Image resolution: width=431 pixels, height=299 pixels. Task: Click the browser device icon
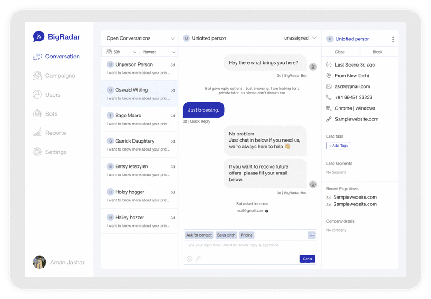coord(329,108)
